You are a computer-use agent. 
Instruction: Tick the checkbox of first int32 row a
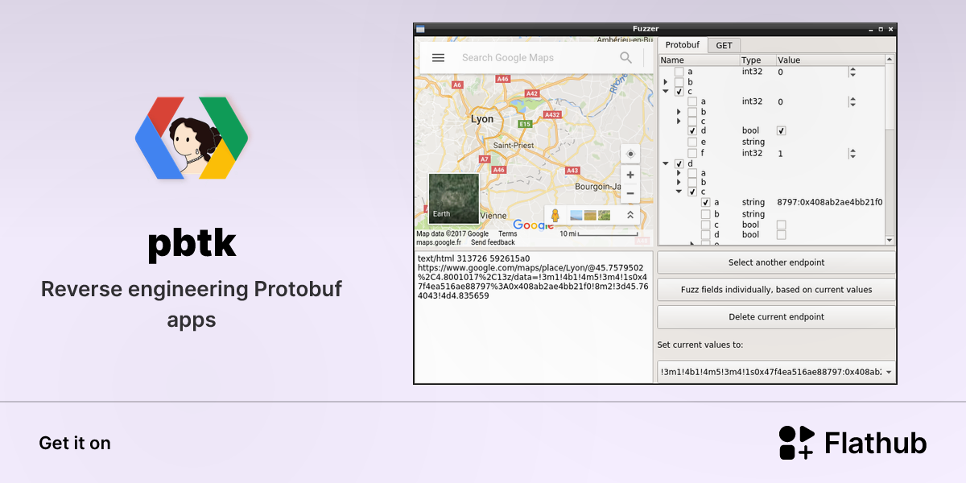[x=679, y=72]
